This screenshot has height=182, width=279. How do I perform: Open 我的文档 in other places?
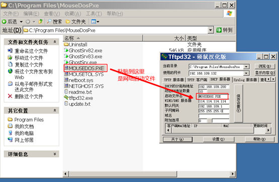pos(24,127)
